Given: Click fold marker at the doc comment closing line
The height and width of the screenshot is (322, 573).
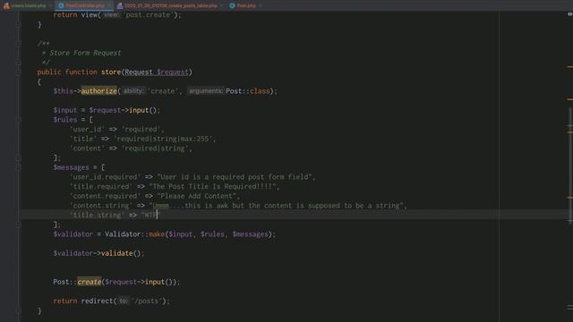Looking at the screenshot, I should pos(18,63).
